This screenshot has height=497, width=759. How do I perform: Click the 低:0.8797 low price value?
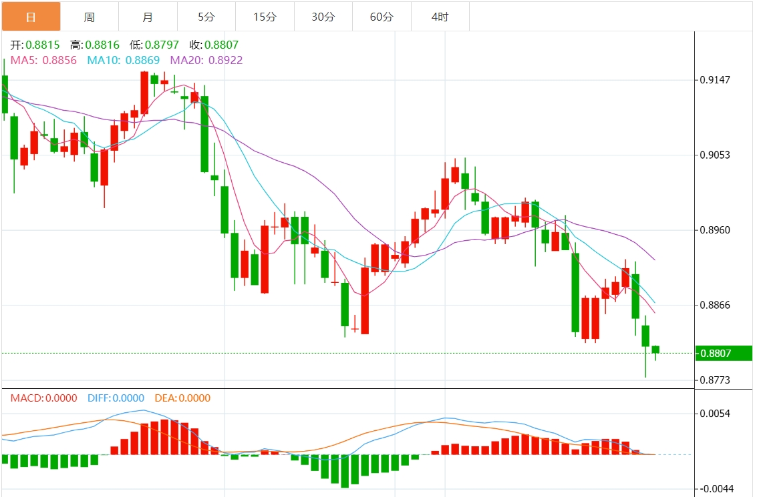[154, 45]
